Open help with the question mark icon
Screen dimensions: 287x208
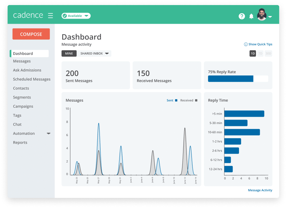(242, 16)
